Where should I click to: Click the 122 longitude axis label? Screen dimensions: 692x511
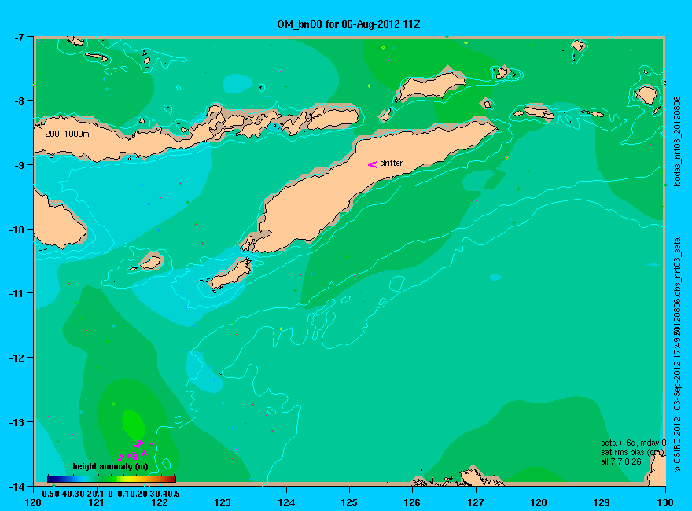point(160,502)
